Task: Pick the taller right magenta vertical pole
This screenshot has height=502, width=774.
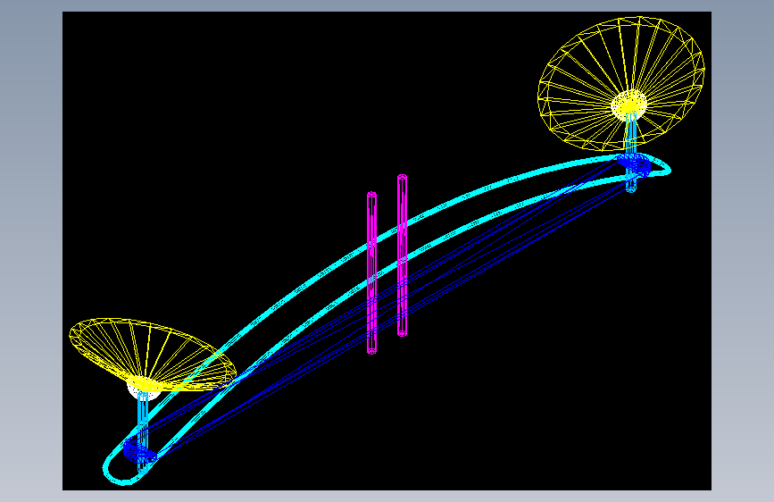Action: tap(403, 255)
